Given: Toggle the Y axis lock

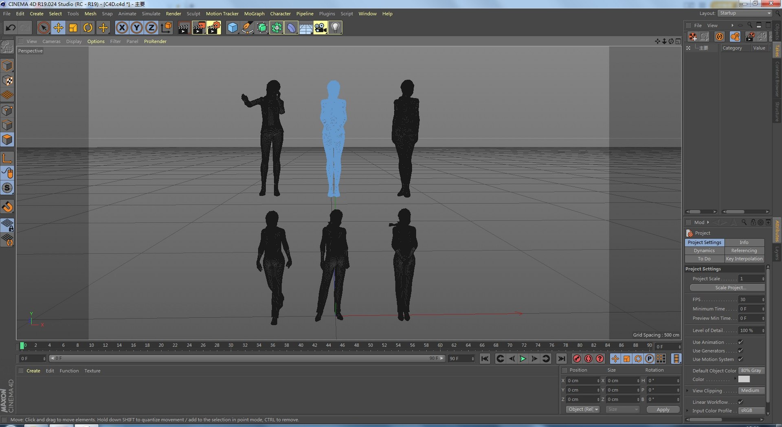Looking at the screenshot, I should click(136, 28).
